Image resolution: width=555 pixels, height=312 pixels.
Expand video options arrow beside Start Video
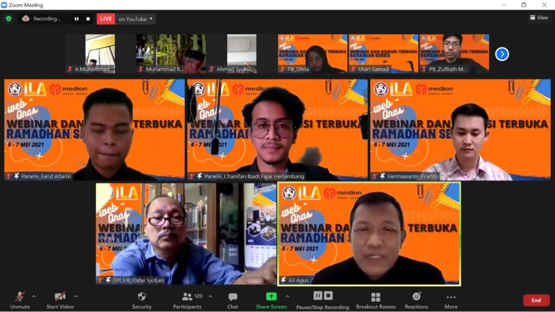(76, 296)
